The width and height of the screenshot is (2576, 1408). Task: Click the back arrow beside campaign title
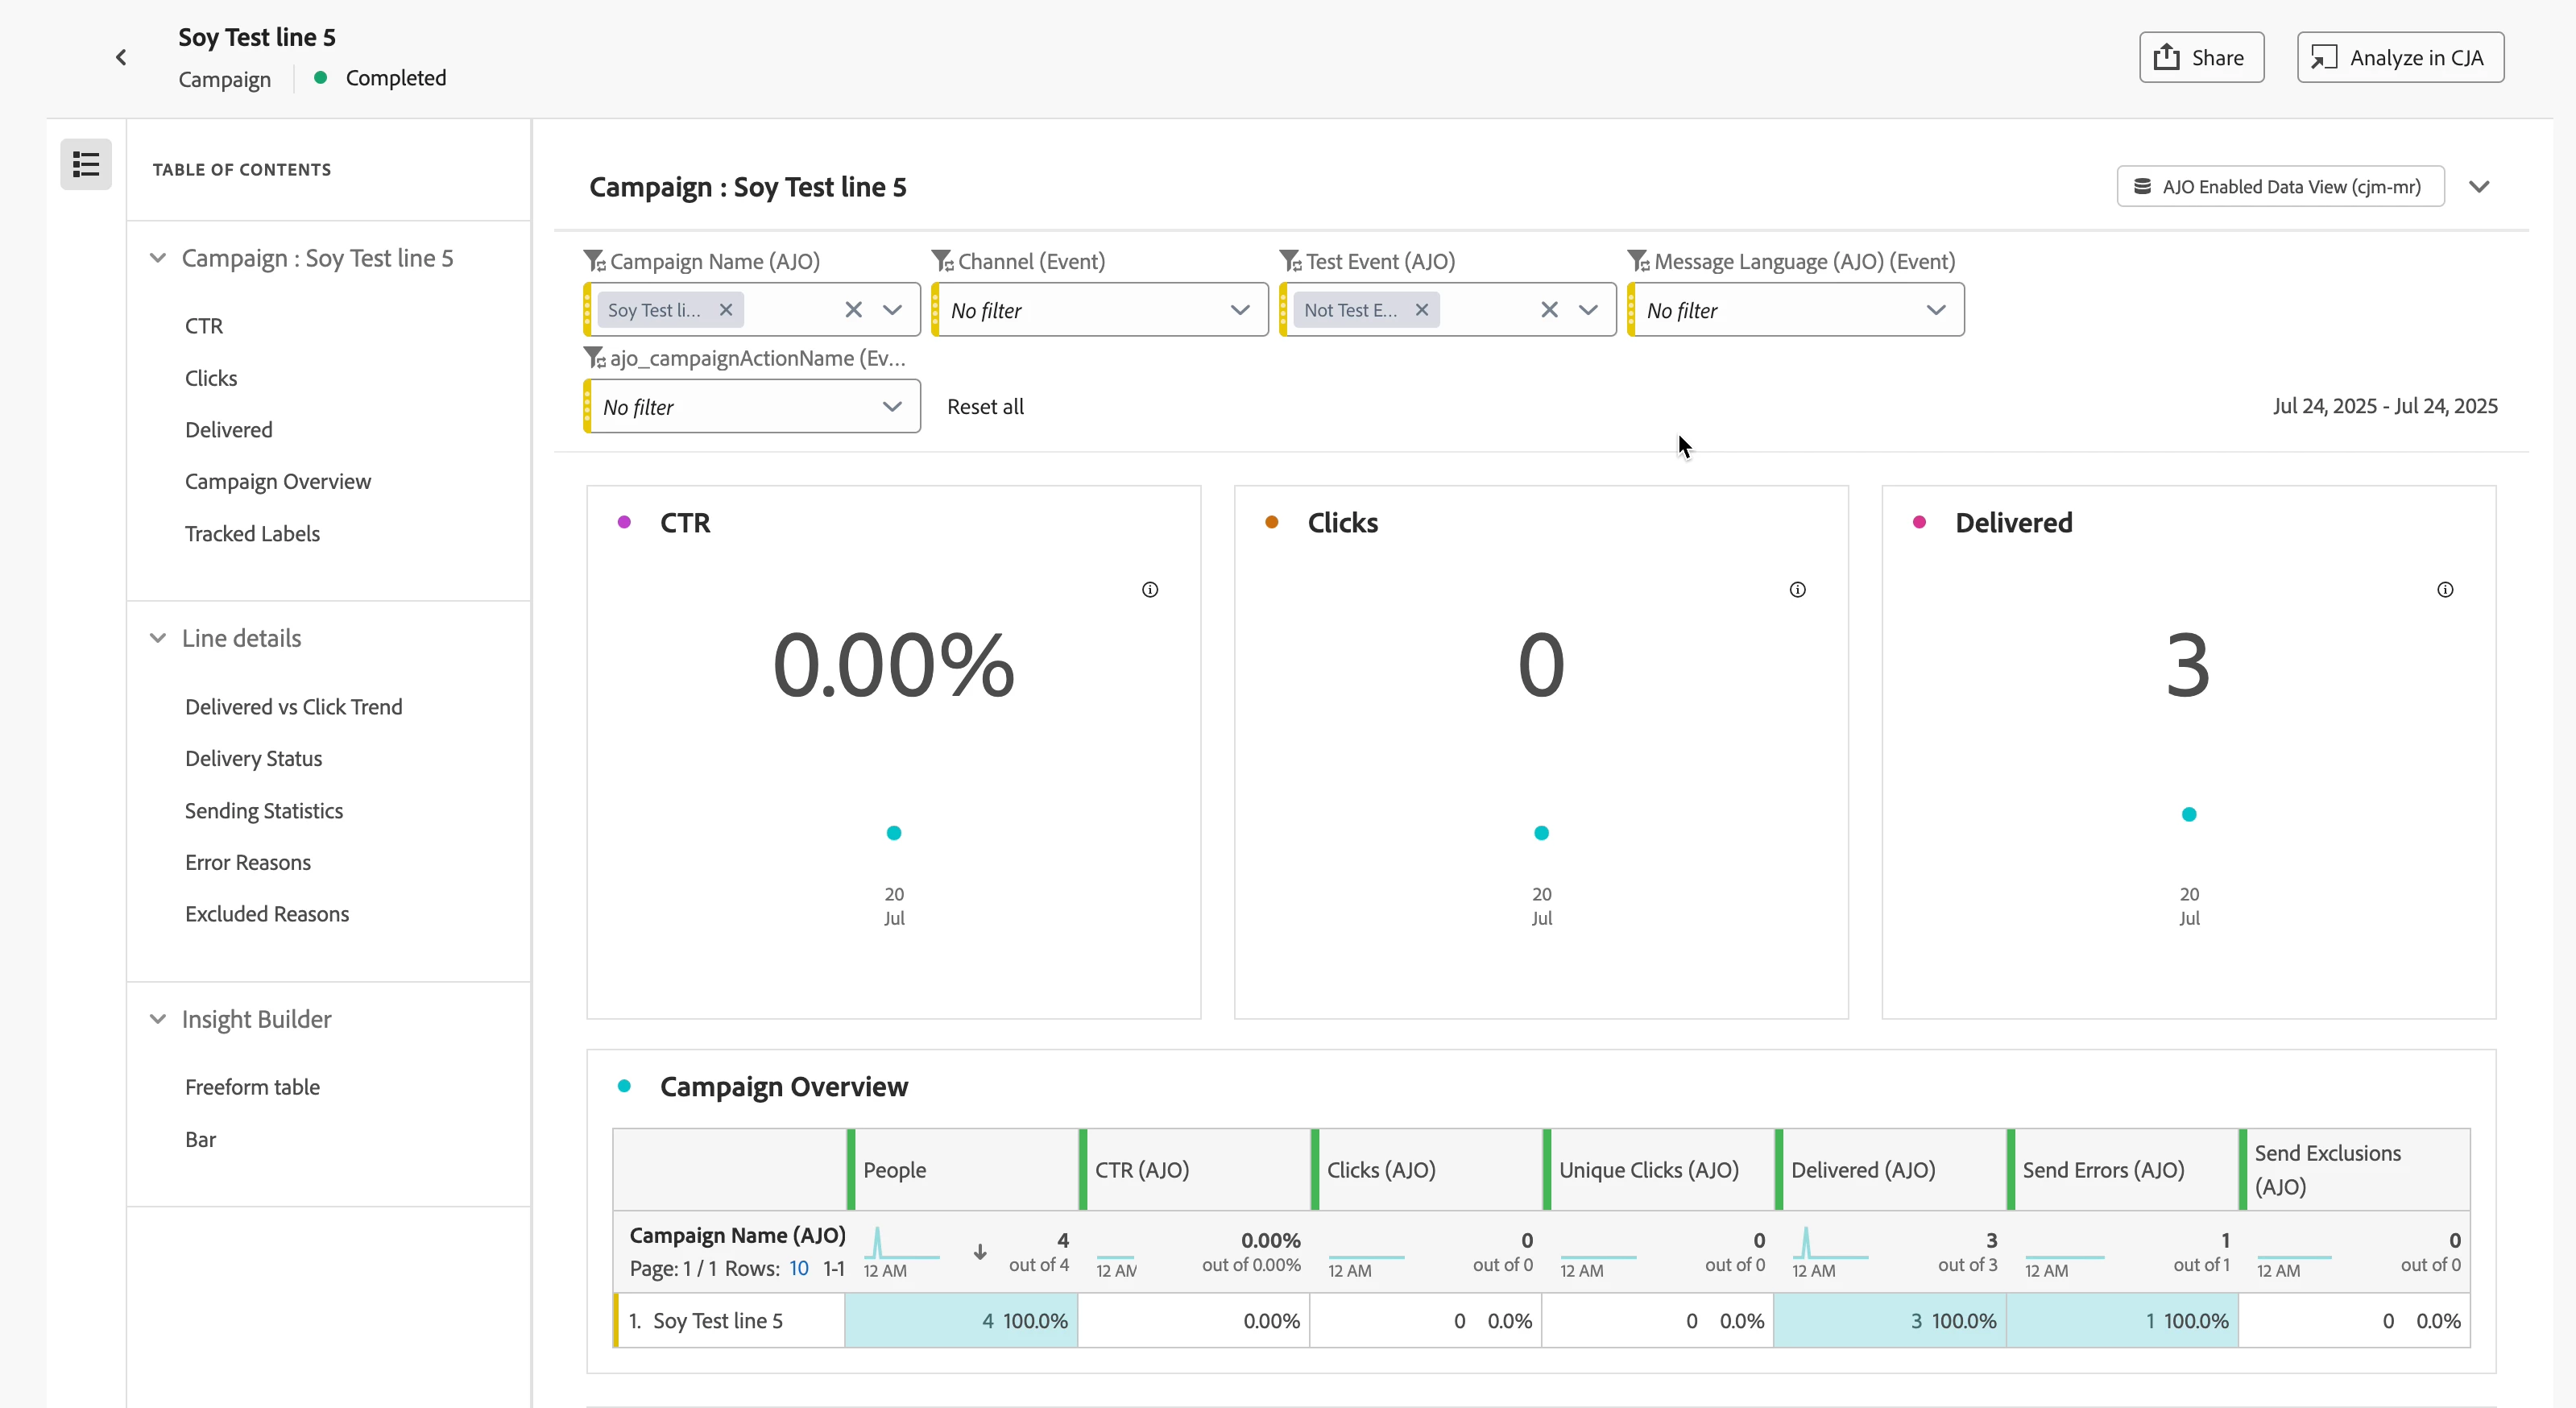(x=121, y=57)
